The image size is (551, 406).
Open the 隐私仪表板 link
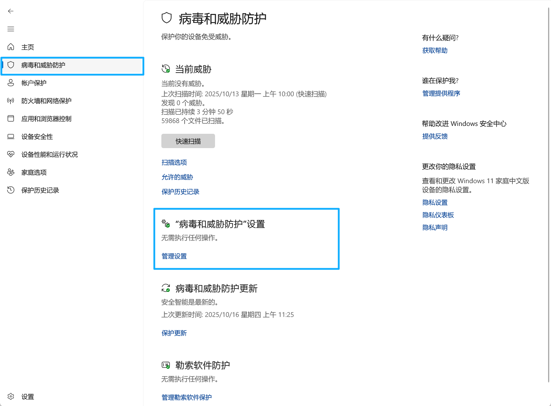[x=438, y=215]
